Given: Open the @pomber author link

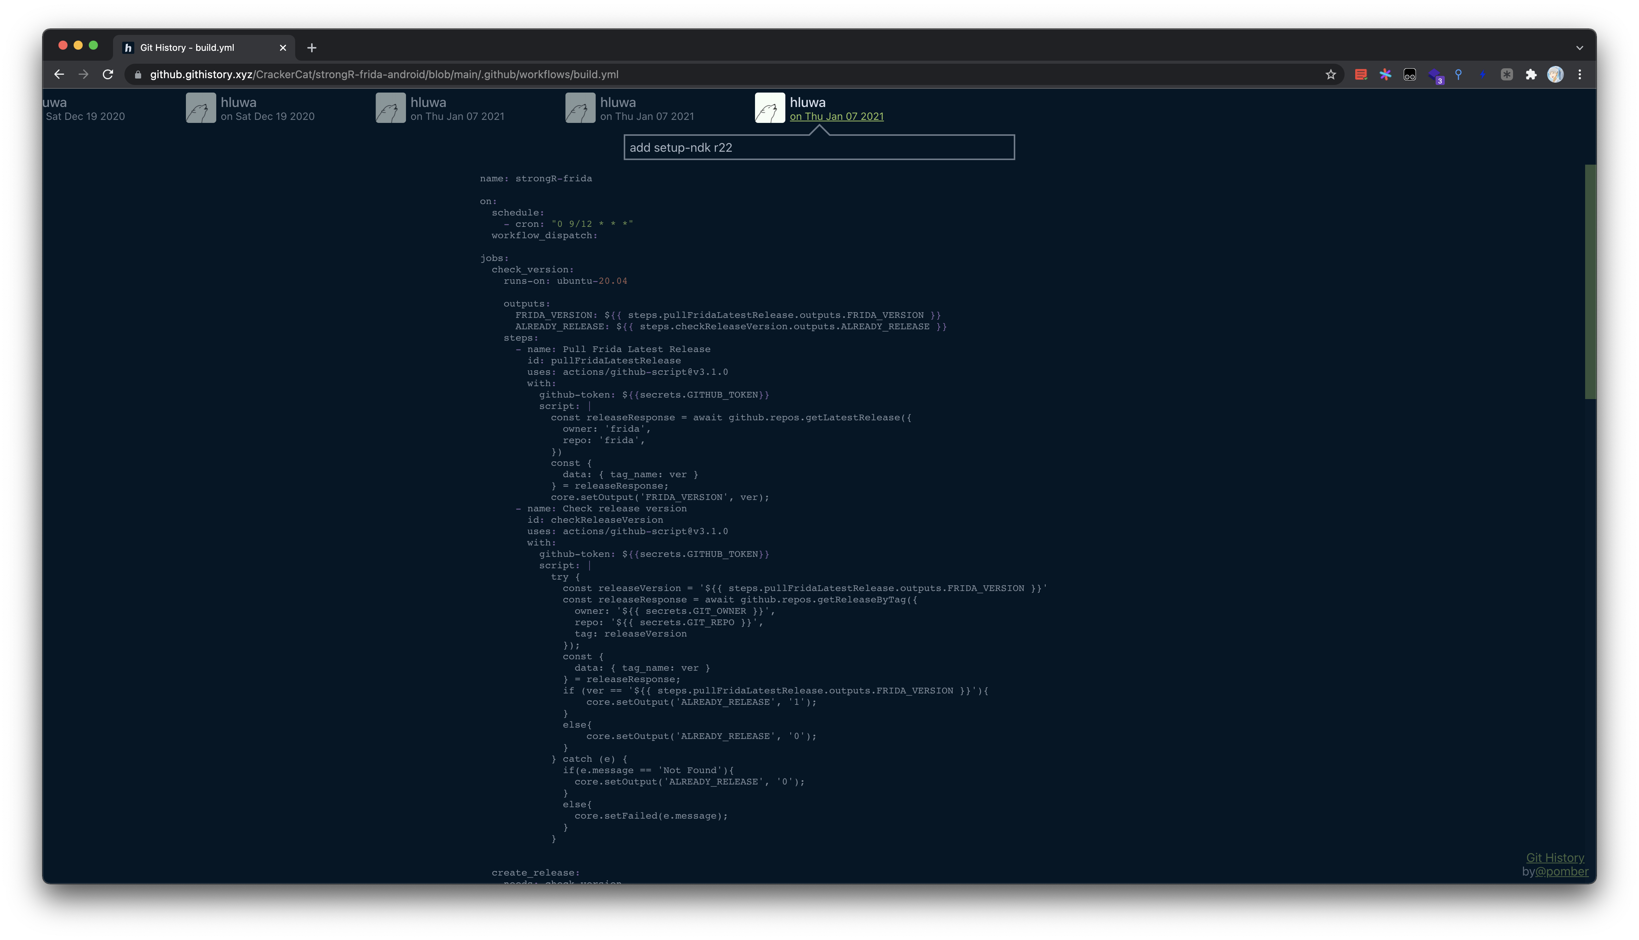Looking at the screenshot, I should click(1562, 872).
